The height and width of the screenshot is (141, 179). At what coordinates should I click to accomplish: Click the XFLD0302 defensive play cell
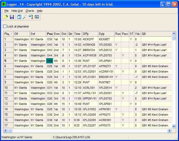pyautogui.click(x=106, y=45)
